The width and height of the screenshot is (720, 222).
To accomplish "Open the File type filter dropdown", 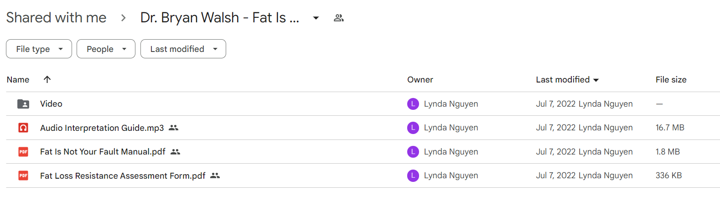I will pos(39,49).
